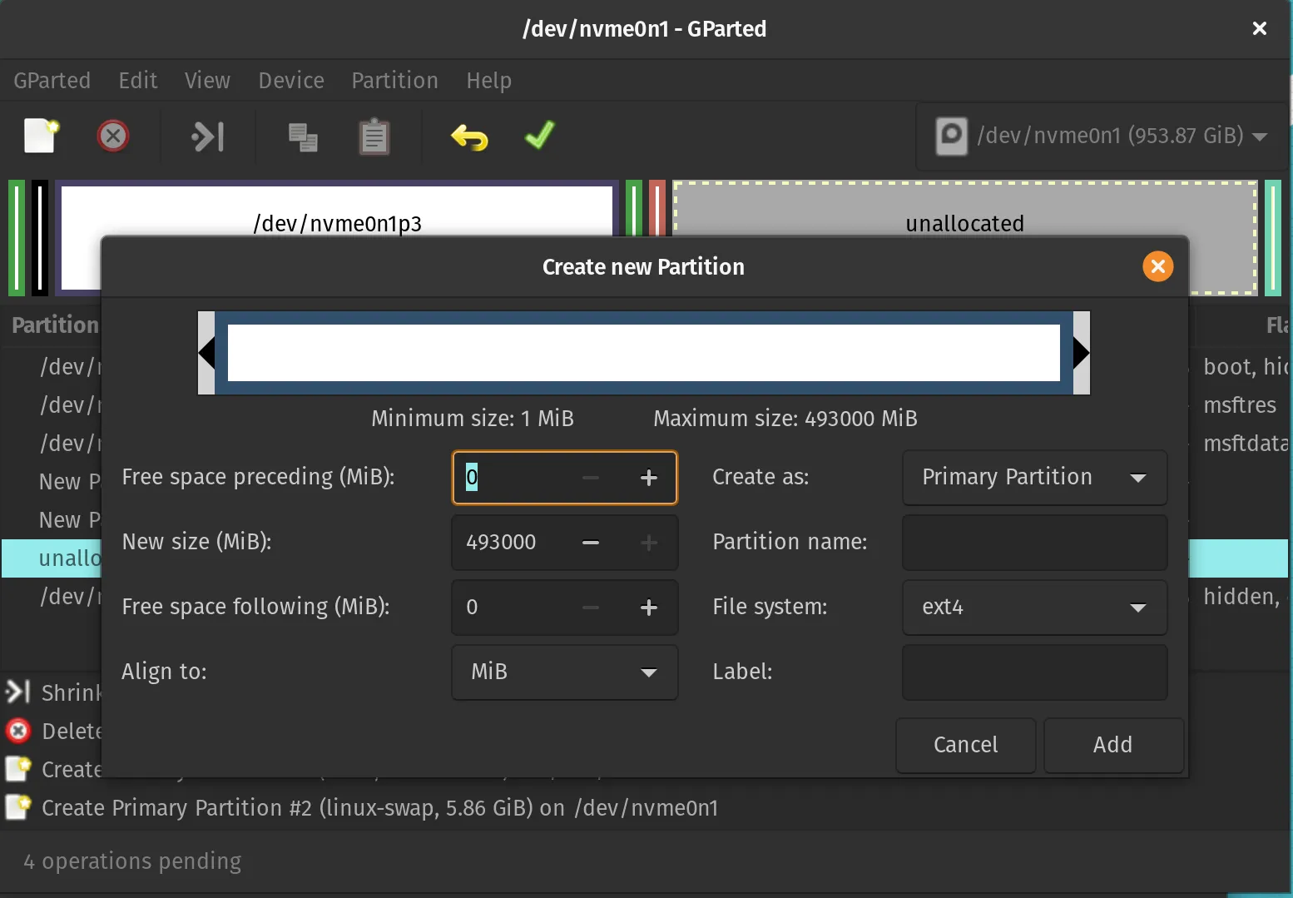Open the Edit menu
The height and width of the screenshot is (898, 1293).
[x=138, y=81]
